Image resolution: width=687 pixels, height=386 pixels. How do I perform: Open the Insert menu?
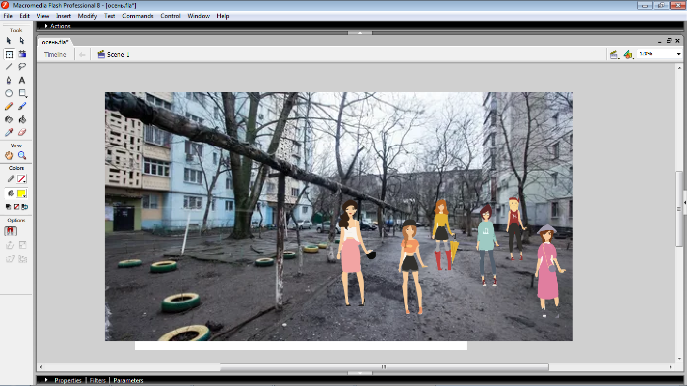[63, 16]
